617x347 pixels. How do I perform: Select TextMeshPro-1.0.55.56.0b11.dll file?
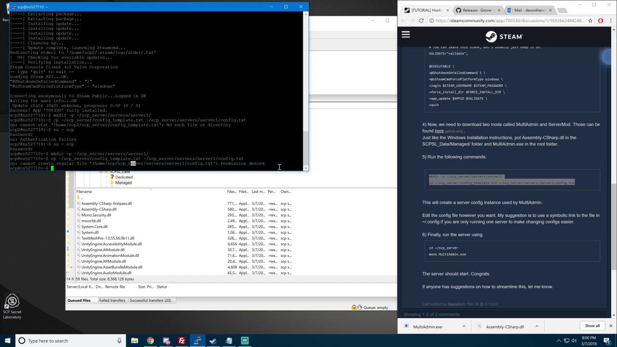point(107,238)
